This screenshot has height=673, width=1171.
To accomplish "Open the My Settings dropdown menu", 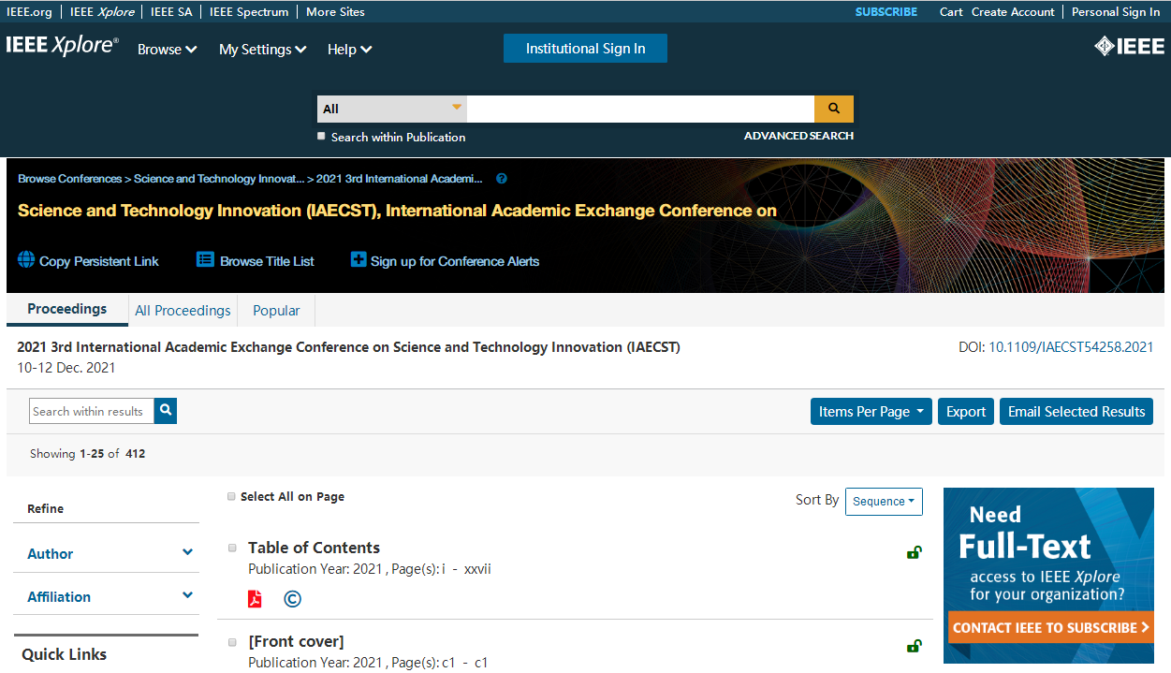I will coord(263,50).
